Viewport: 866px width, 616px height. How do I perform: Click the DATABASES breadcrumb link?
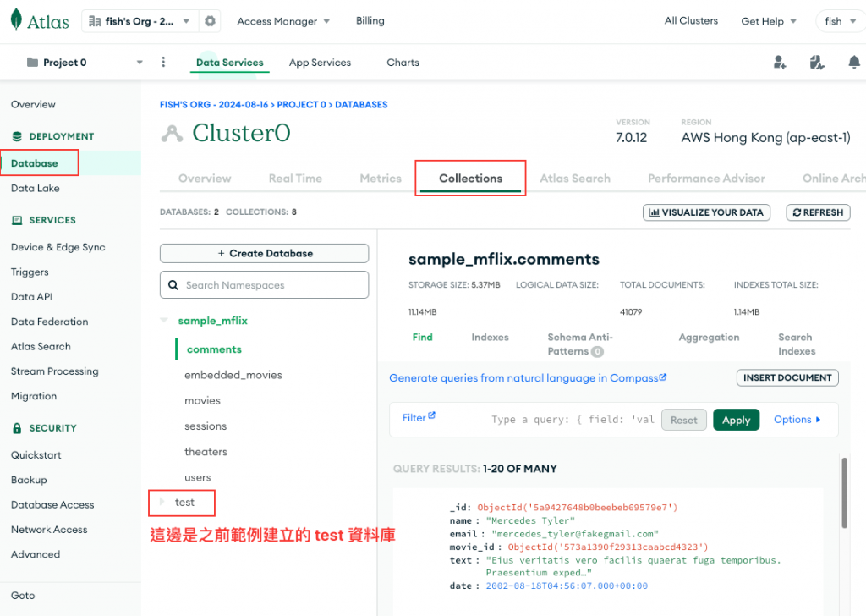pos(361,104)
